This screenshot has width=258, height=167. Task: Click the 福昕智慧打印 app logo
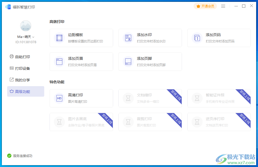click(8, 7)
